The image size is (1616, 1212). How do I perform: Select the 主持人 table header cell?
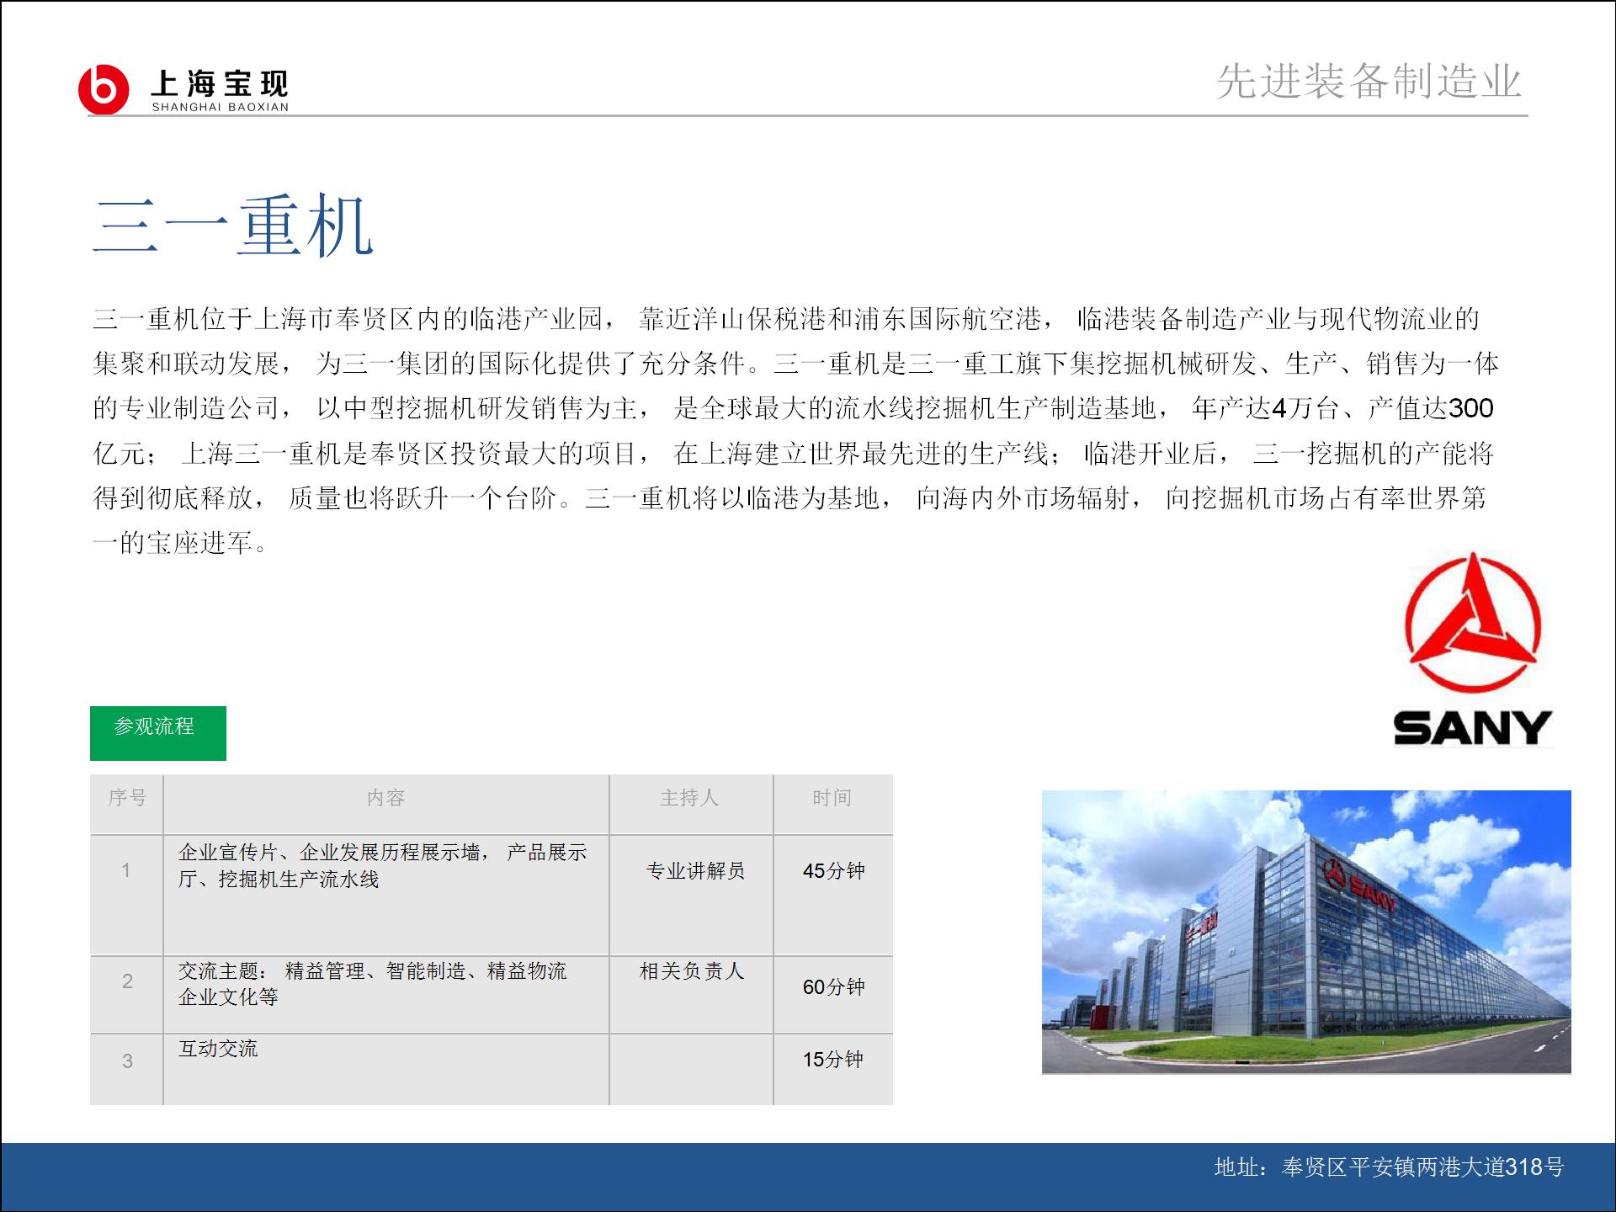[x=691, y=805]
